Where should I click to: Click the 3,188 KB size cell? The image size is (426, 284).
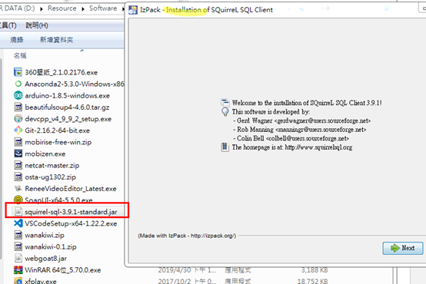pos(315,270)
